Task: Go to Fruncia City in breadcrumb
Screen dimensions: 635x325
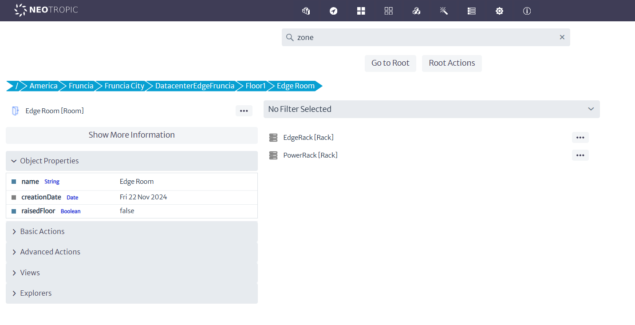Action: (124, 86)
